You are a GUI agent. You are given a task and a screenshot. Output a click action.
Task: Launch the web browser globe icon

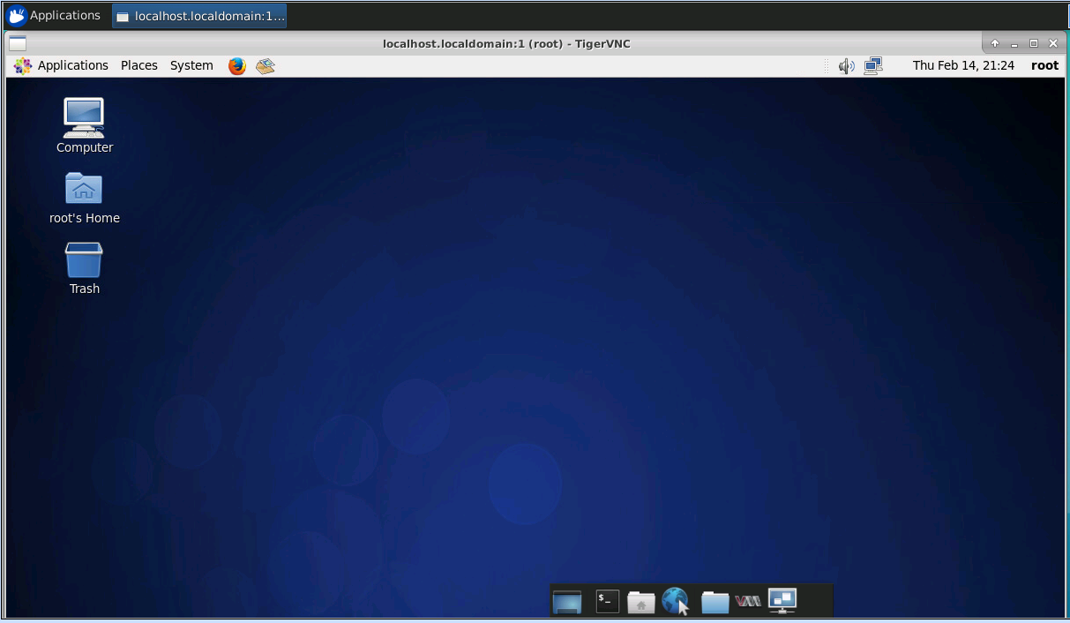[x=676, y=601]
